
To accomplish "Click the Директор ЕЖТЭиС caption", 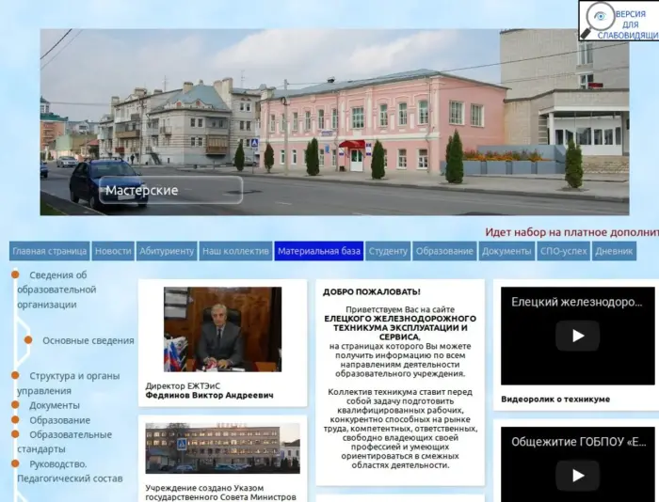I will pyautogui.click(x=183, y=385).
